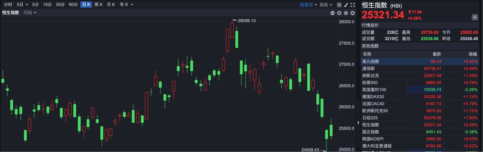Open the multi-chart grid layout icon
The height and width of the screenshot is (152, 483).
tap(339, 5)
